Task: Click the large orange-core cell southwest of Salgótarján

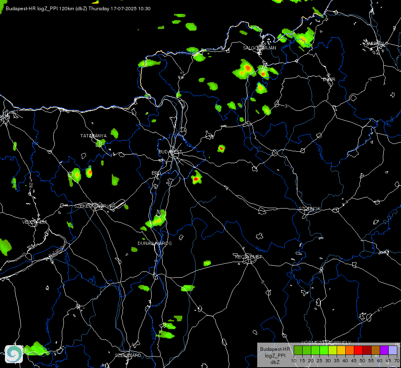Action: coord(244,70)
